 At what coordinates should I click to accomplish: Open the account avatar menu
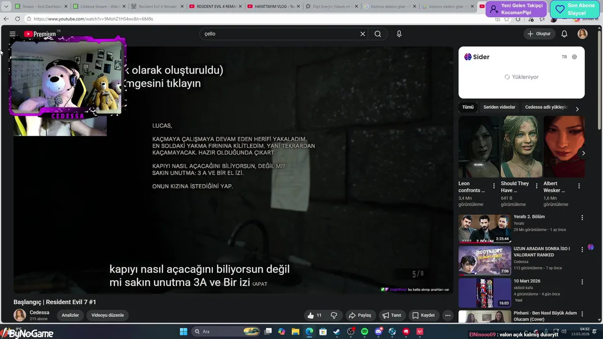click(x=583, y=34)
